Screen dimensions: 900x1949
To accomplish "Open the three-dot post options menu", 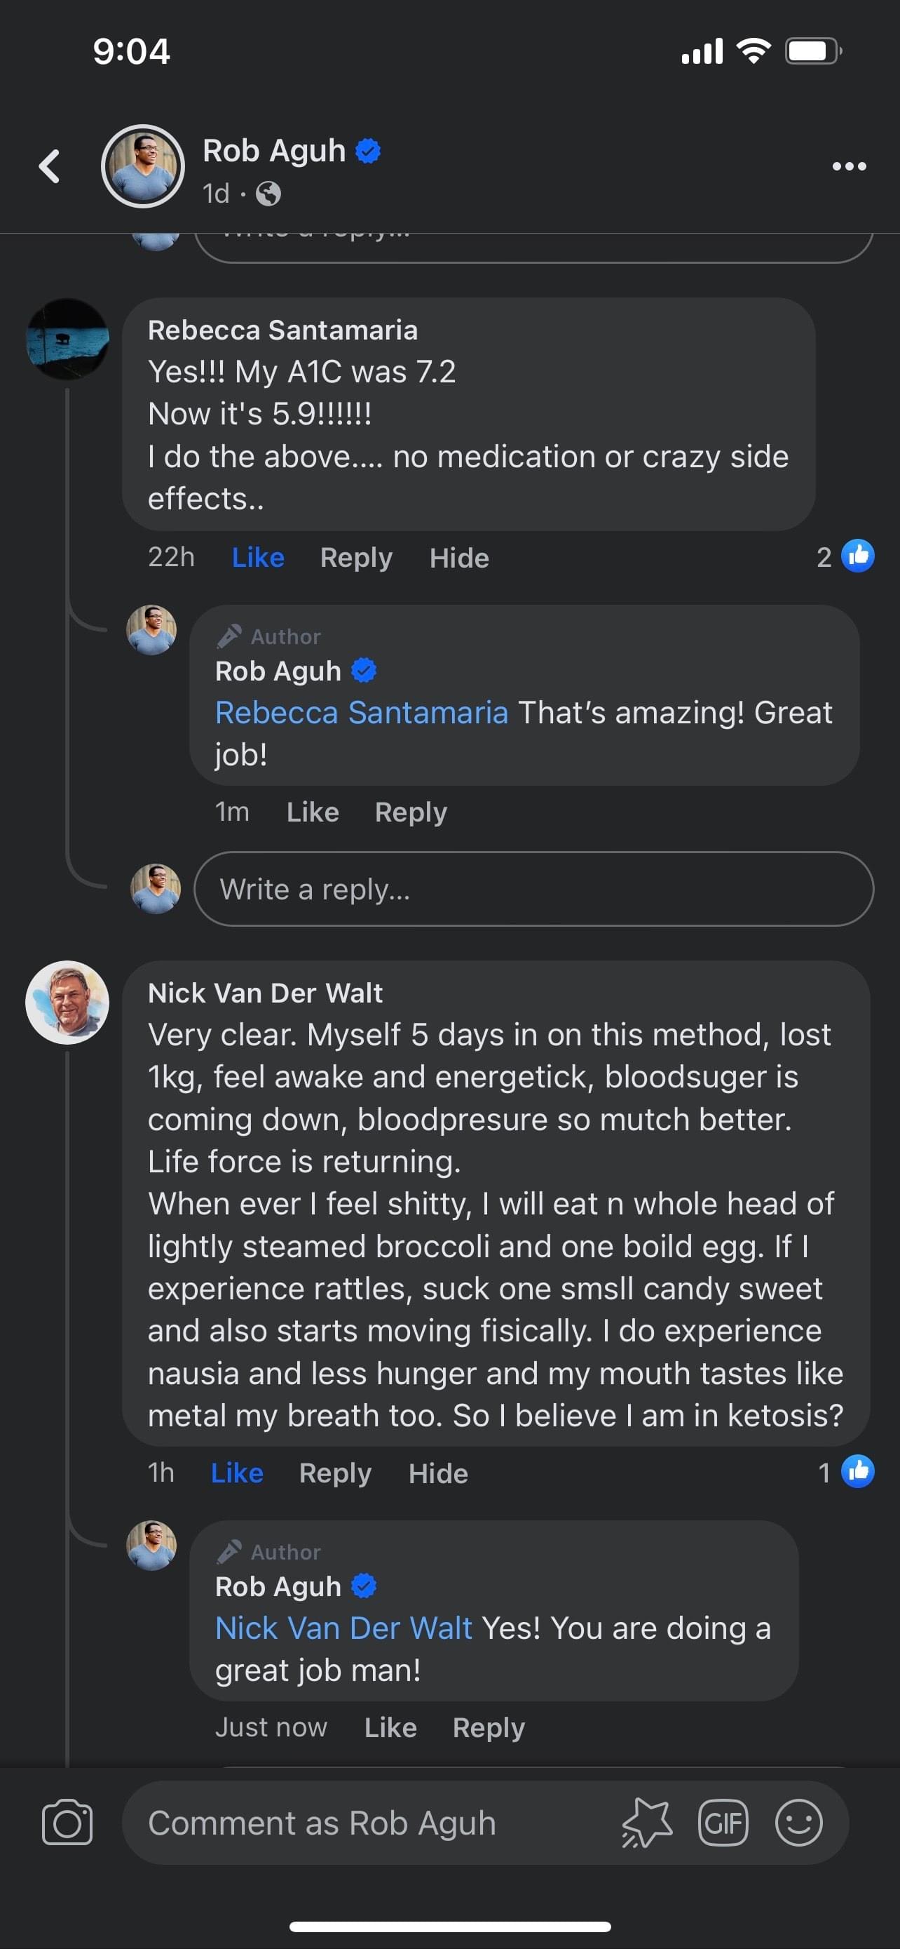I will 849,166.
